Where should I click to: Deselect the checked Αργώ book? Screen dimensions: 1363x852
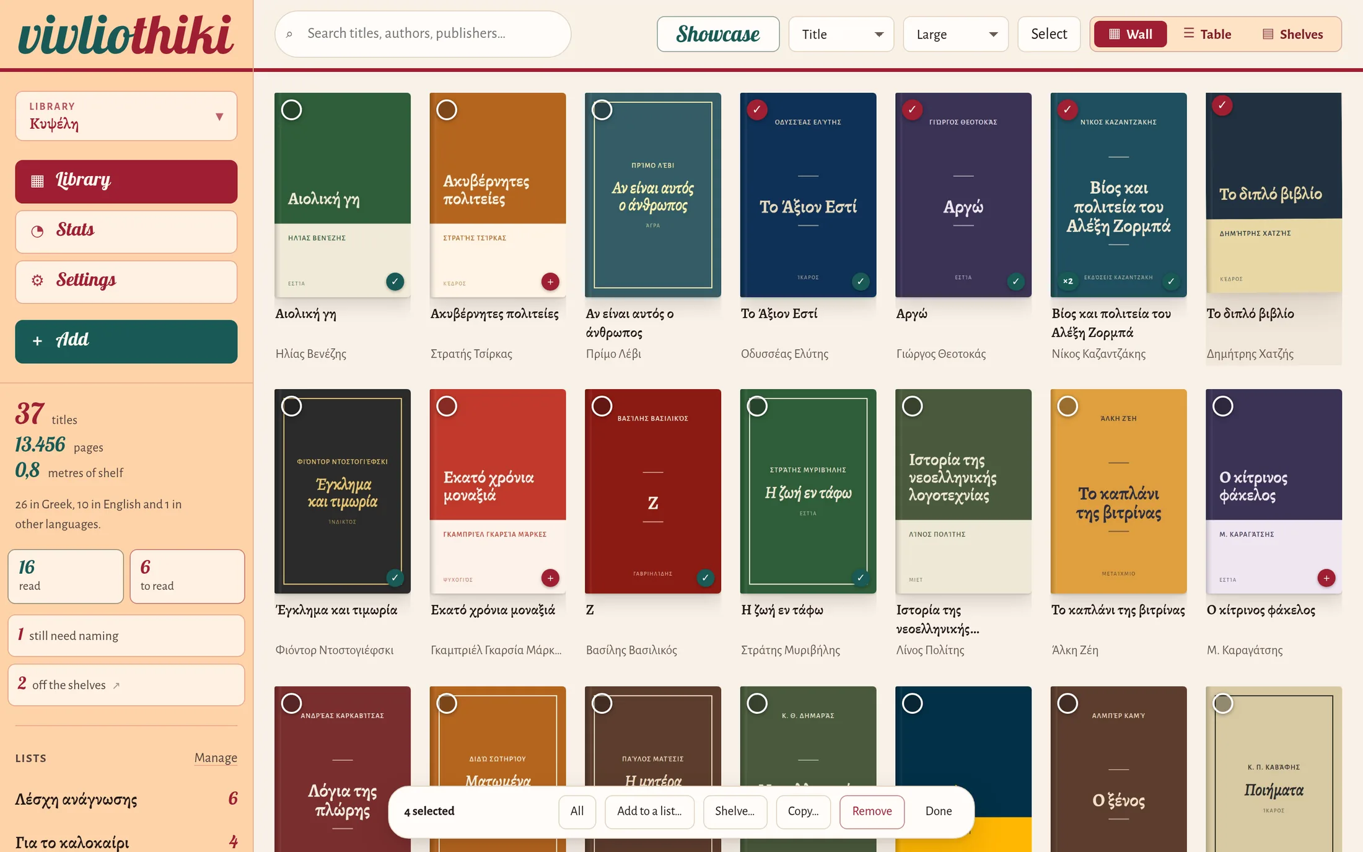[912, 110]
